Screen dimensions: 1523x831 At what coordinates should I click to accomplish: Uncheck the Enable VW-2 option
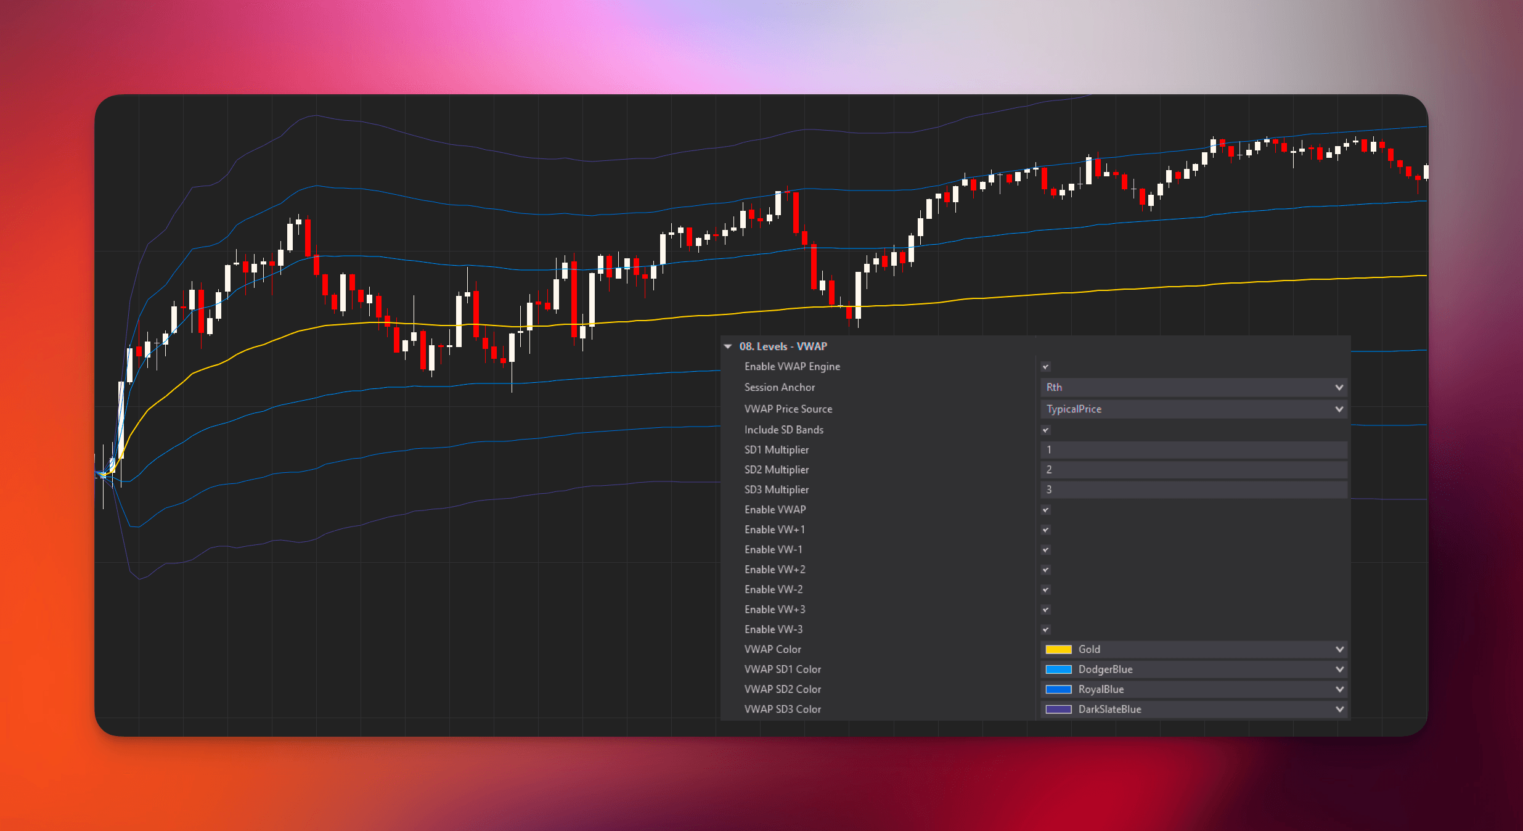[1045, 590]
